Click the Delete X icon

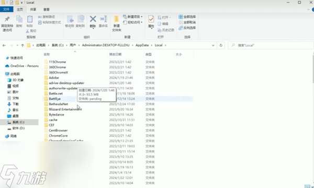click(x=93, y=19)
